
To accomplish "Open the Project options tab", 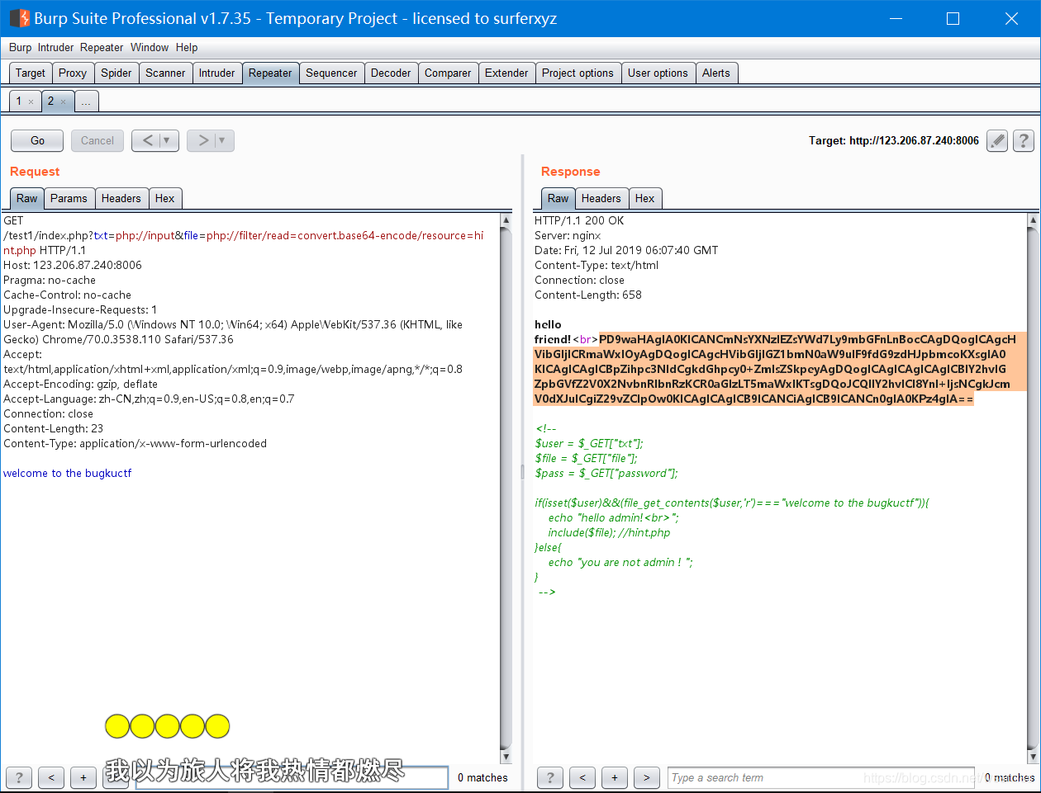I will [578, 73].
